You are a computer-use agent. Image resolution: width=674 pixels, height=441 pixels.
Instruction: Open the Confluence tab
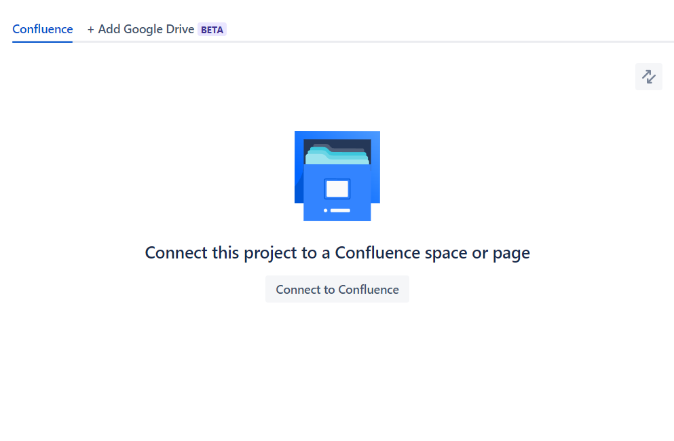(43, 29)
